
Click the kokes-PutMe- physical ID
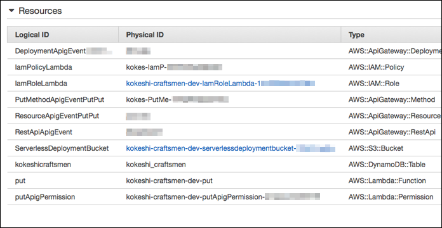click(177, 99)
